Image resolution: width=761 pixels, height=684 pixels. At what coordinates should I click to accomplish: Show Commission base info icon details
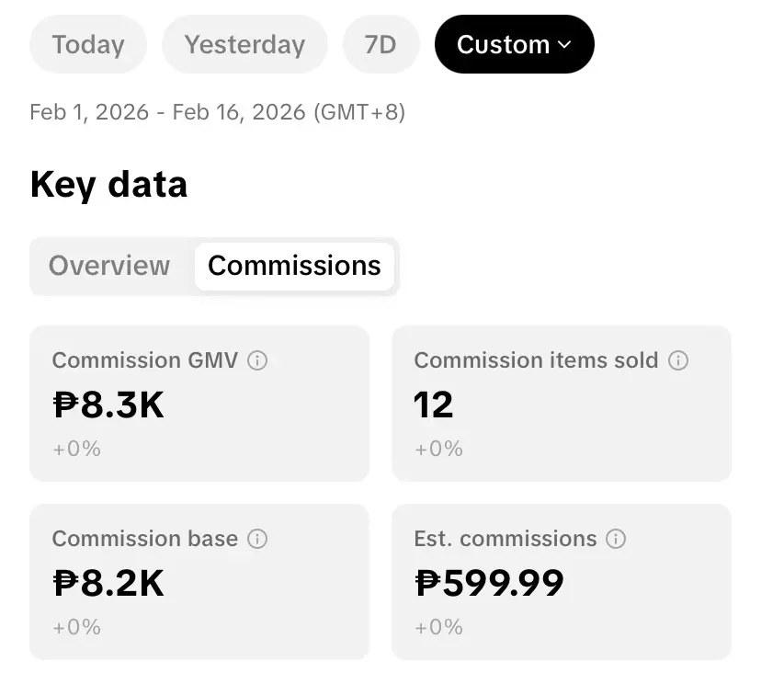click(257, 539)
